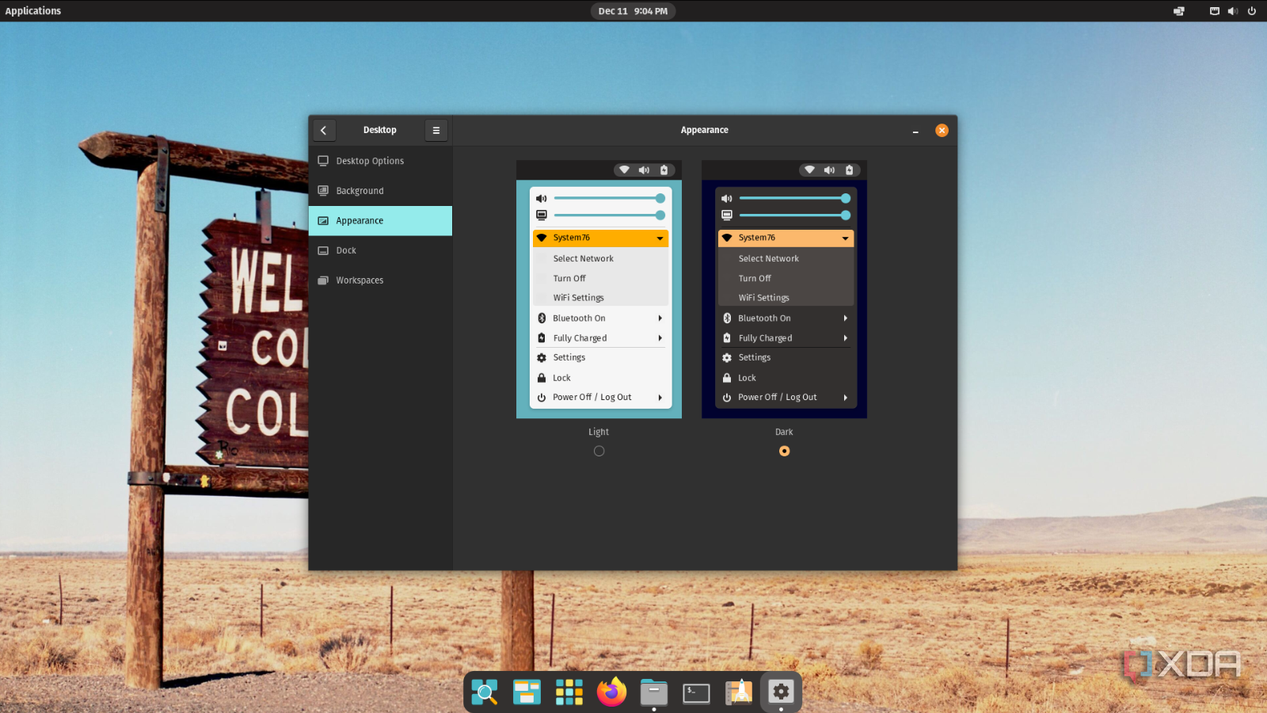The width and height of the screenshot is (1267, 713).
Task: Click WiFi icon in Light preview top bar
Action: point(624,170)
